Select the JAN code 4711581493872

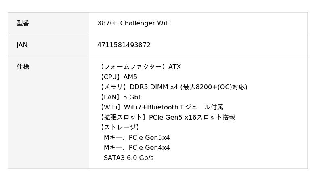point(124,45)
